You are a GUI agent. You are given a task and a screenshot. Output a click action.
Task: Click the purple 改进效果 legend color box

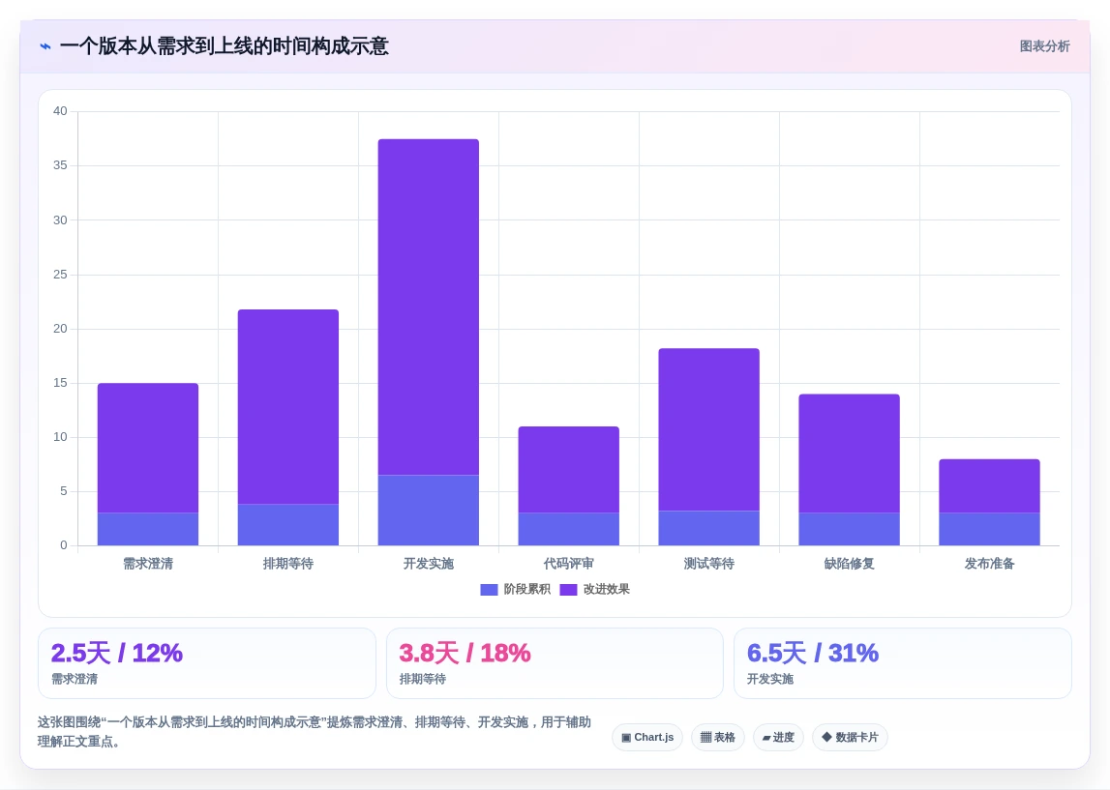point(568,590)
